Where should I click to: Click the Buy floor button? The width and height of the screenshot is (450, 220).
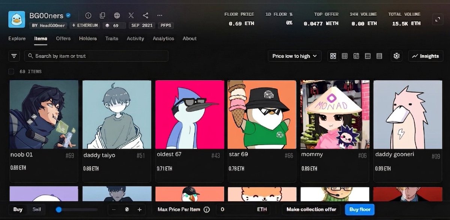point(359,210)
